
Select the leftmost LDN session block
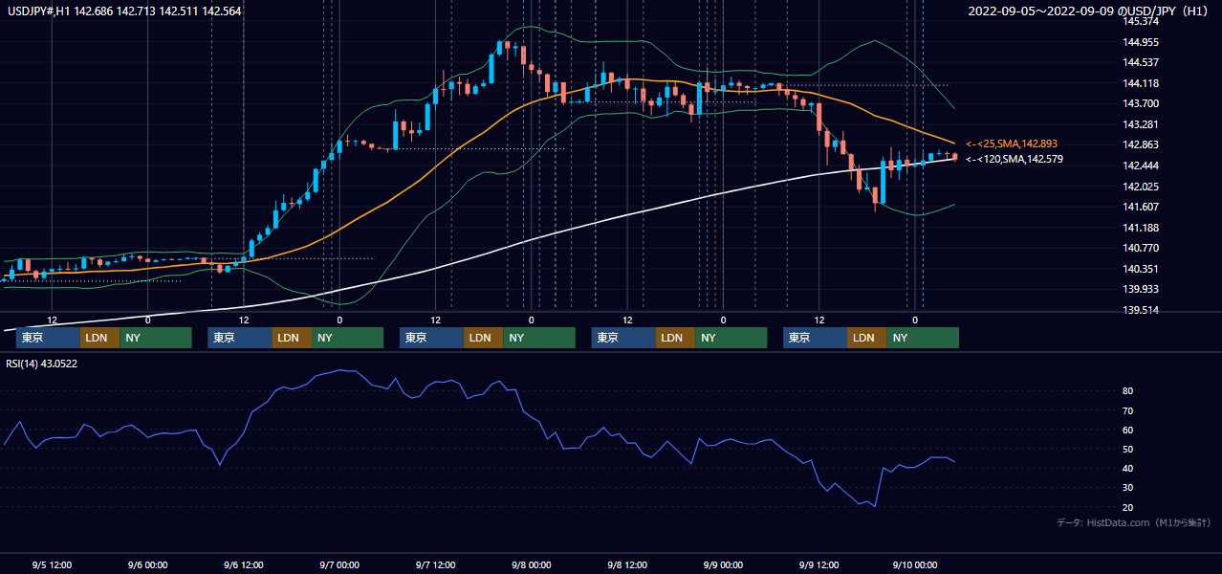(99, 338)
